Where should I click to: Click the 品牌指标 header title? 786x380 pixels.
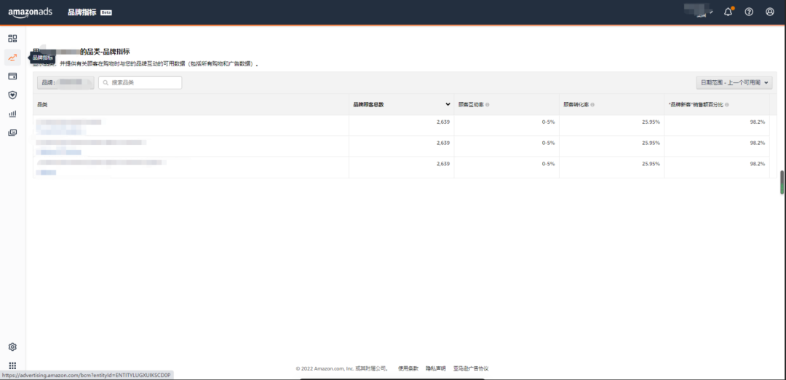coord(82,12)
